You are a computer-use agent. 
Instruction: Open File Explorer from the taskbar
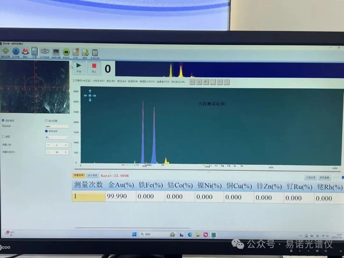(198, 235)
